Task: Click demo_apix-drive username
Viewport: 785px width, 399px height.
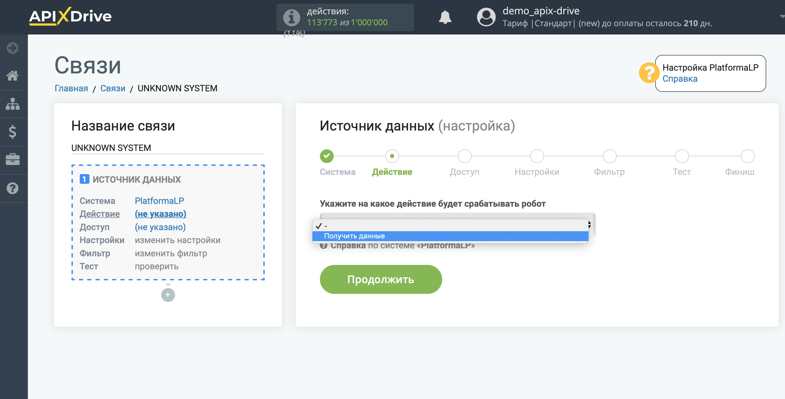Action: 541,11
